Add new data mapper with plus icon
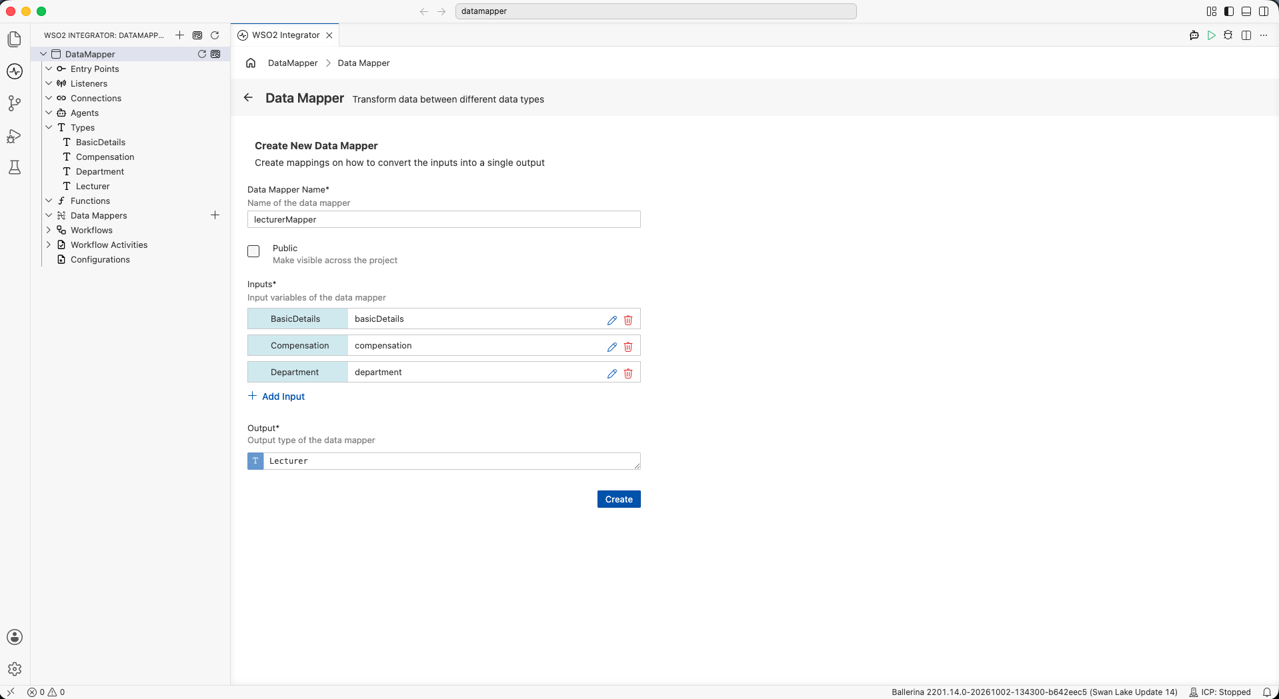Screen dimensions: 1279x699 215,215
